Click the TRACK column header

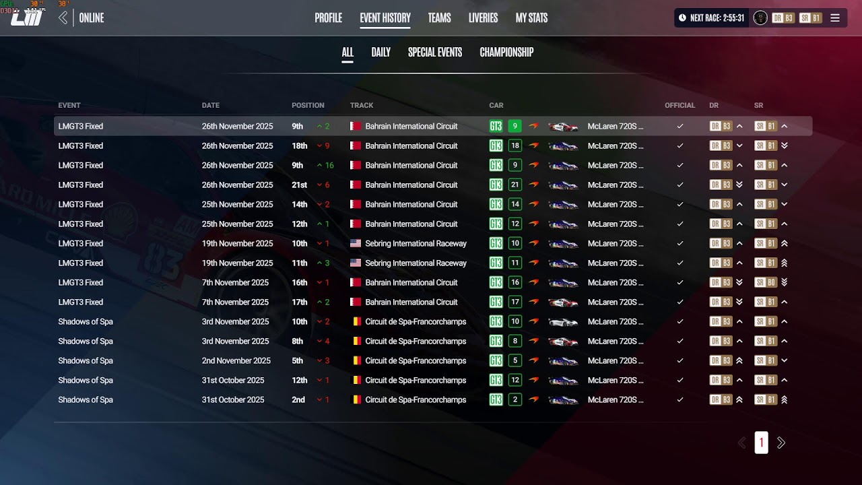[x=362, y=105]
